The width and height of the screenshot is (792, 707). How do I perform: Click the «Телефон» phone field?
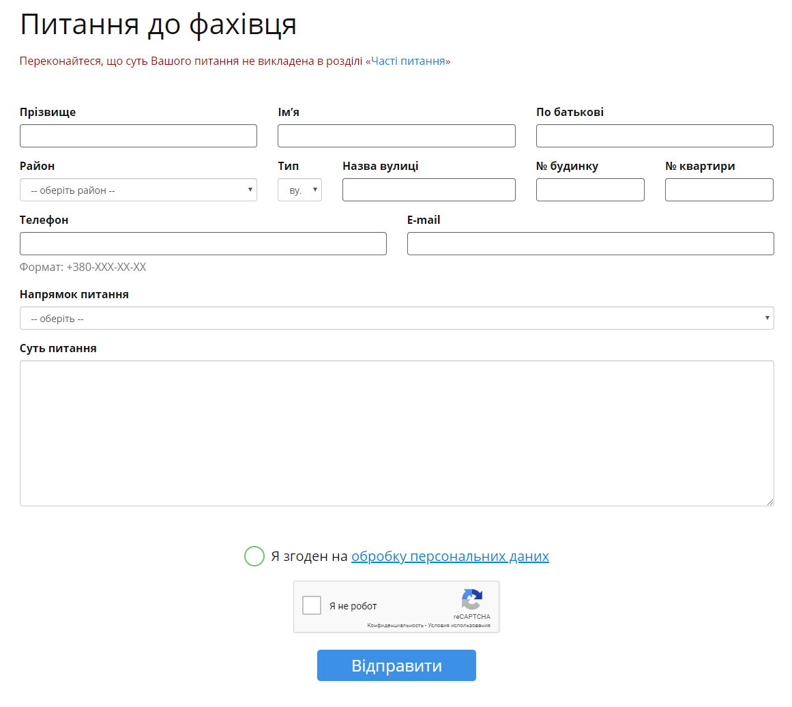pyautogui.click(x=203, y=243)
